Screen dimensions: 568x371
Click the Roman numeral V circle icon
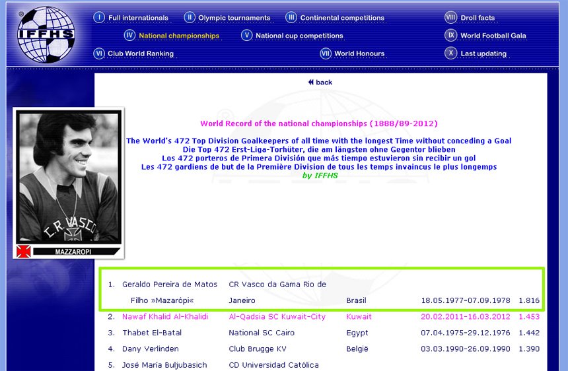tap(247, 35)
